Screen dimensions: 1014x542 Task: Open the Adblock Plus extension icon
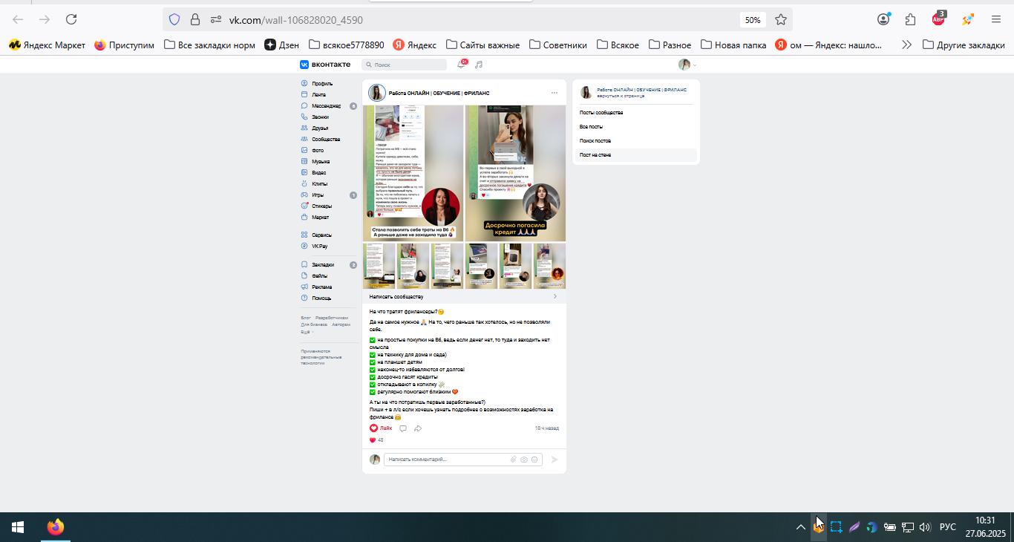(939, 19)
